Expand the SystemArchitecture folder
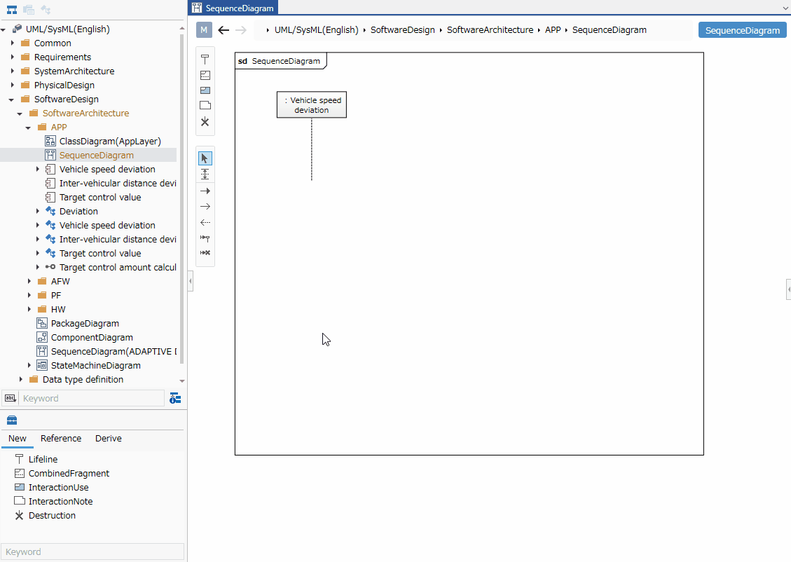The image size is (791, 562). [x=13, y=71]
